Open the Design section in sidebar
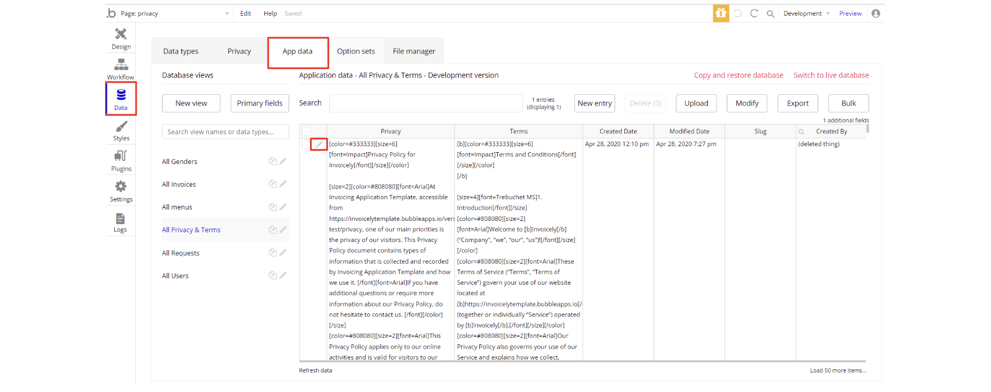Screen dimensions: 991x392 click(x=121, y=38)
